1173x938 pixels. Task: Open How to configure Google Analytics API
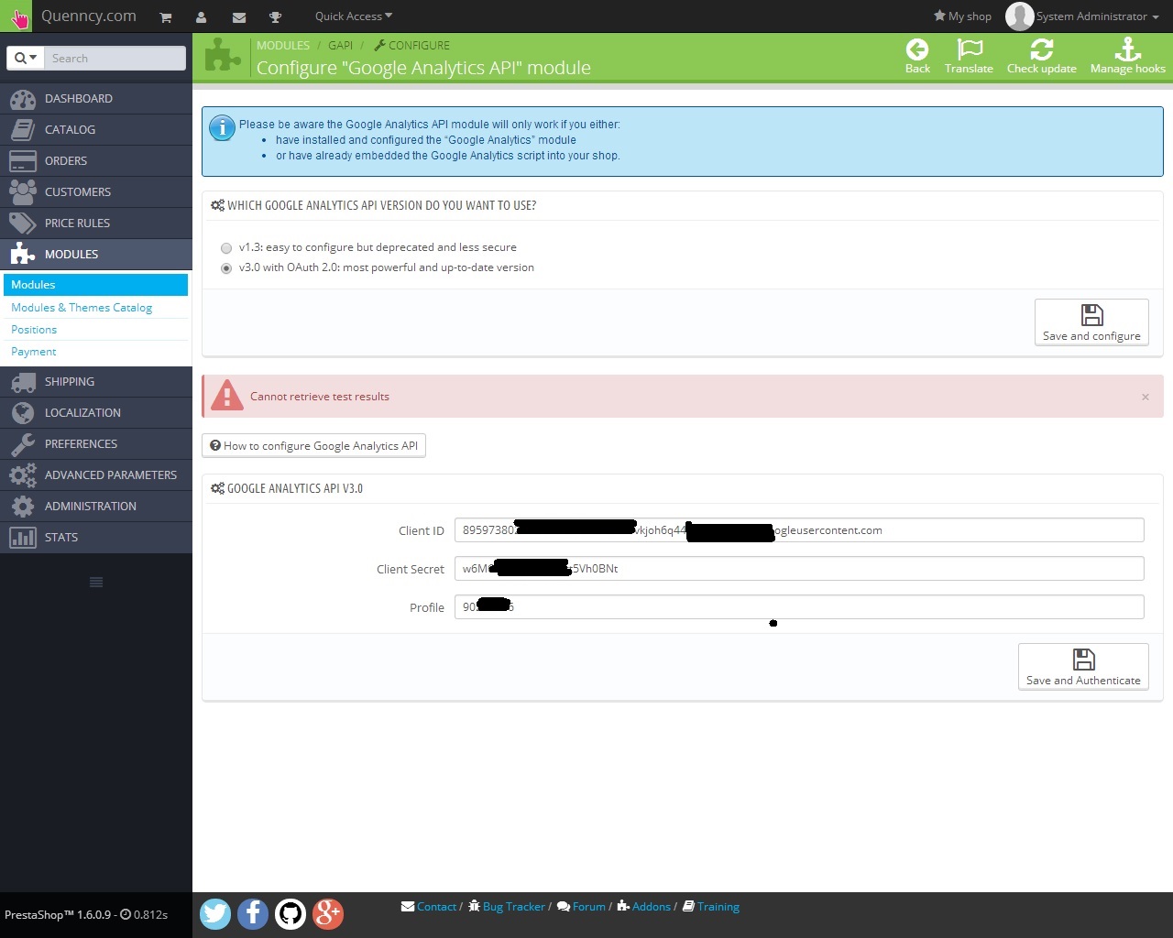(x=313, y=446)
